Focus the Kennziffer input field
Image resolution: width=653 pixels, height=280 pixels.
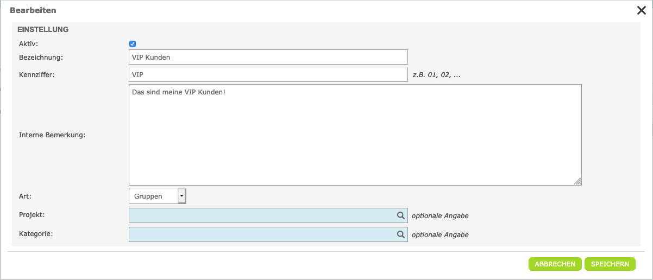tap(268, 74)
